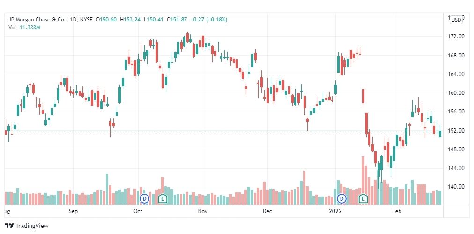The height and width of the screenshot is (234, 474).
Task: Click the JP Morgan Chase & Co. symbol title
Action: click(39, 20)
